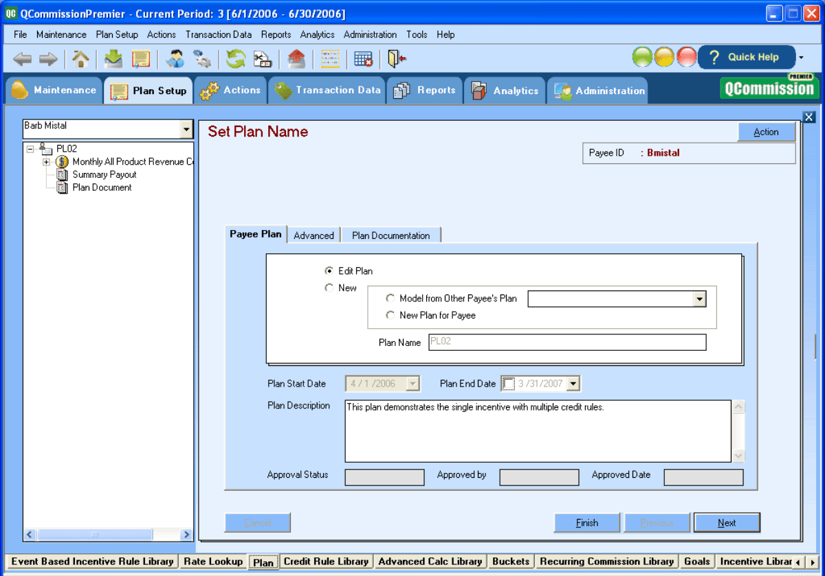Open the Quick Help dropdown arrow
This screenshot has height=576, width=825.
tap(801, 58)
